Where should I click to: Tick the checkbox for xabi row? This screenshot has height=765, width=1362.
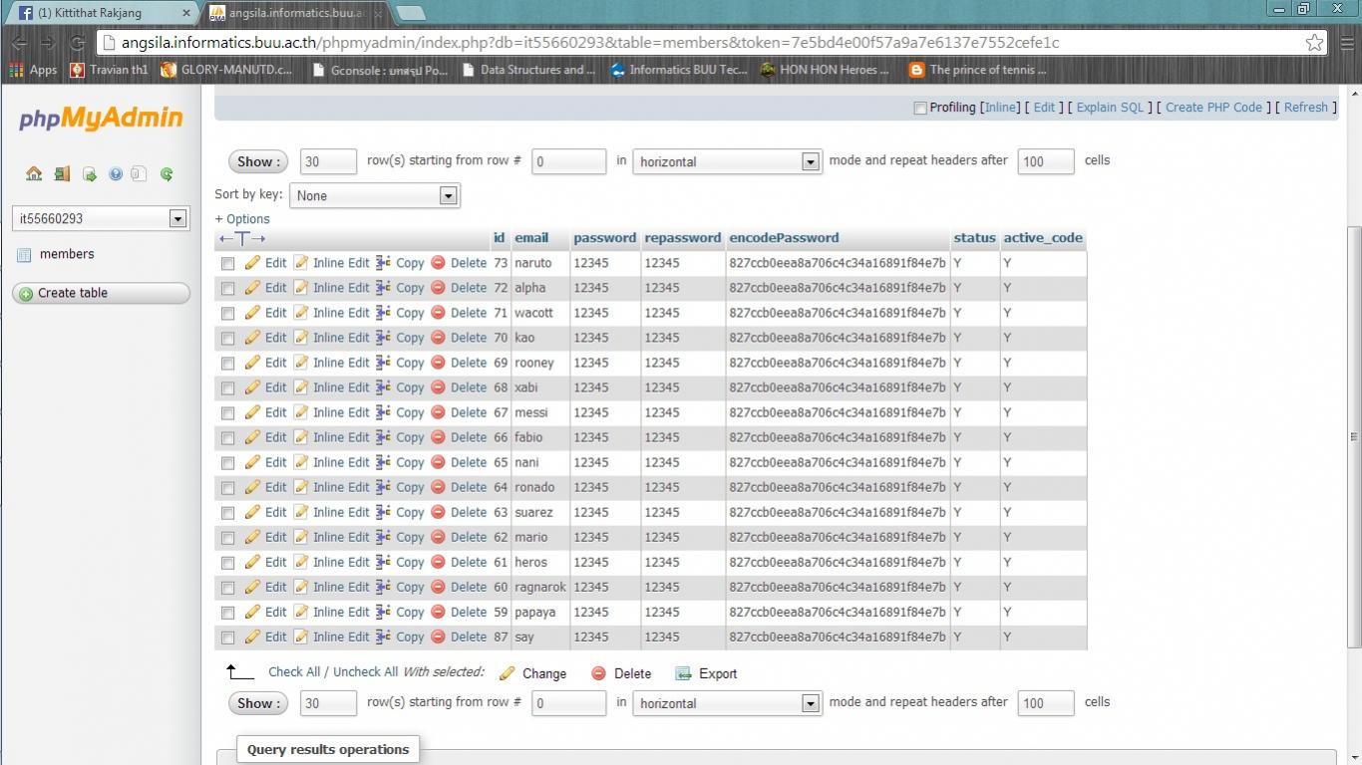pos(227,388)
